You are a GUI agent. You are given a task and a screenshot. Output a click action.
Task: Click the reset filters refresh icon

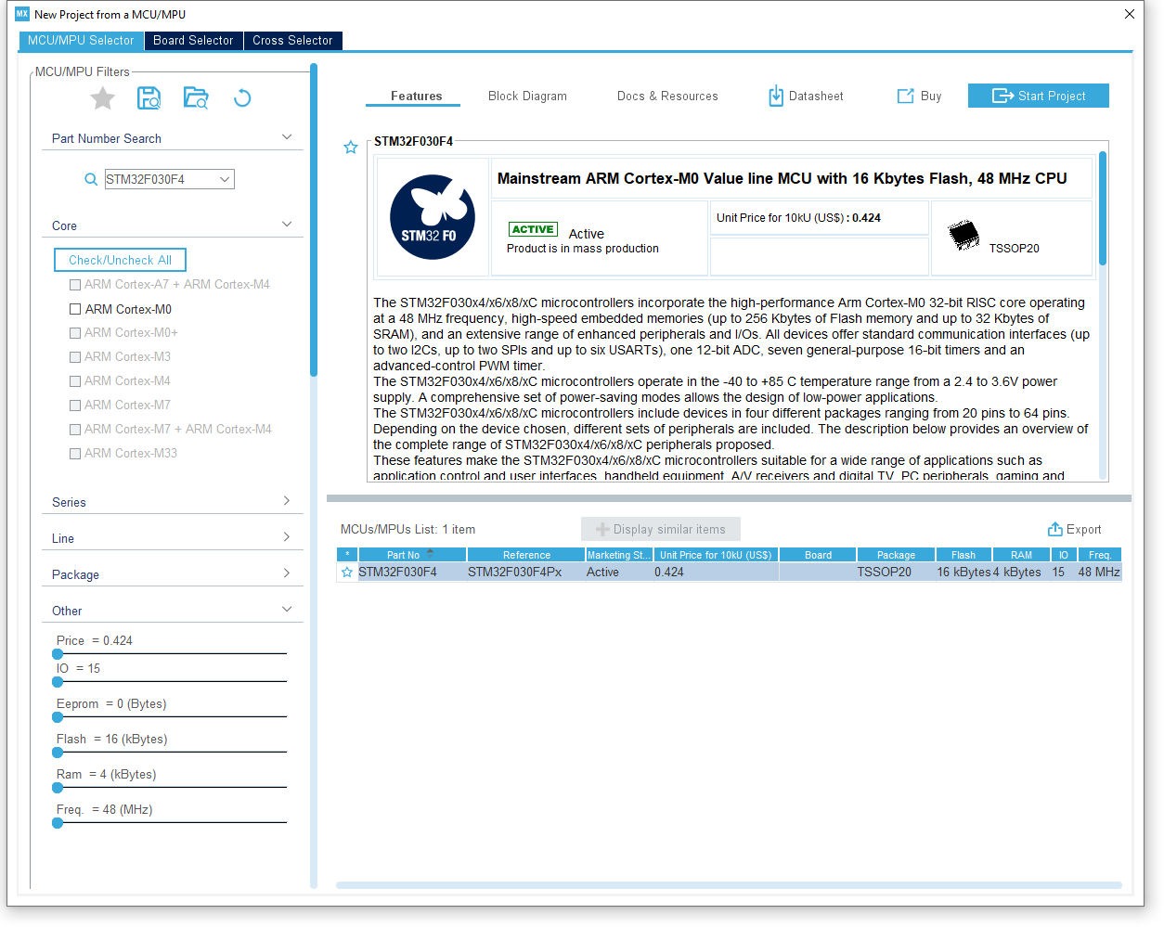click(x=242, y=98)
